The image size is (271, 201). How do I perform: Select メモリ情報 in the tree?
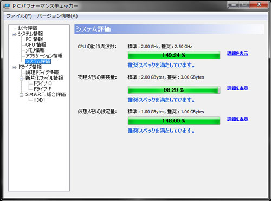click(35, 50)
